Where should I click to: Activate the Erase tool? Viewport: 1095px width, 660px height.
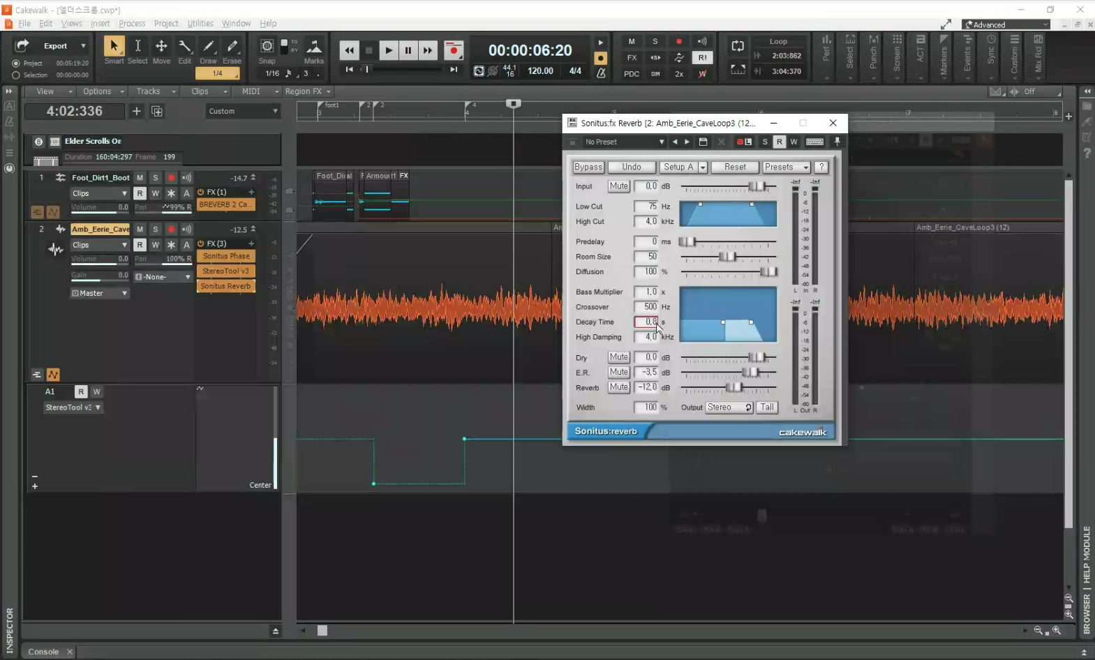click(232, 47)
